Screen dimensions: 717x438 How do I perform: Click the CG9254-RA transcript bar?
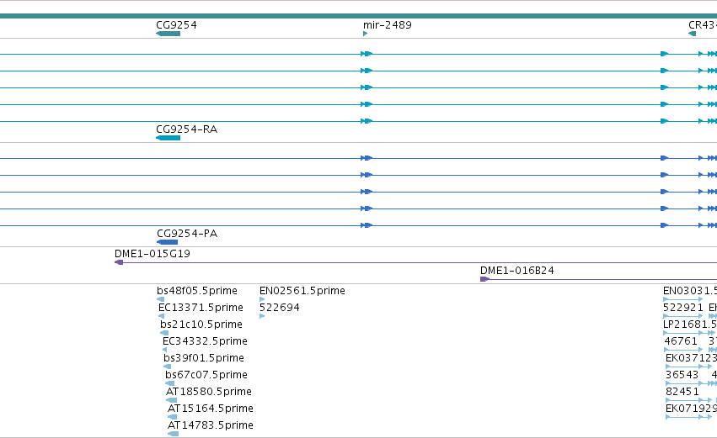[x=168, y=138]
